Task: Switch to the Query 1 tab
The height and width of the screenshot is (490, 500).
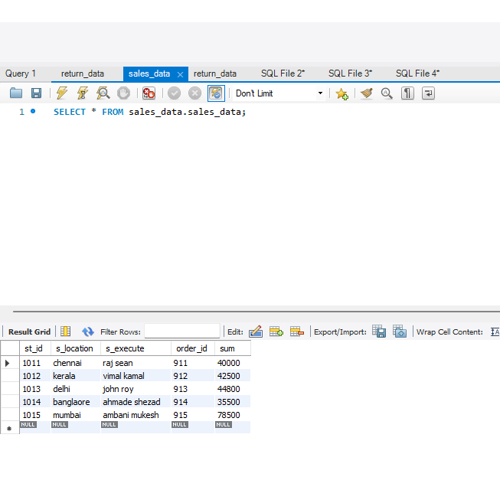Action: coord(21,73)
